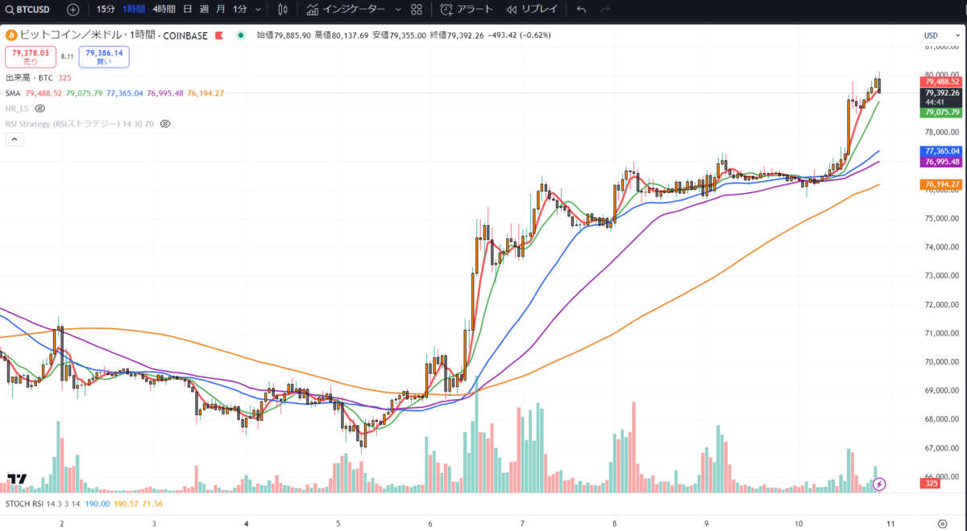Select the multi-chart layout grid icon

pos(416,9)
